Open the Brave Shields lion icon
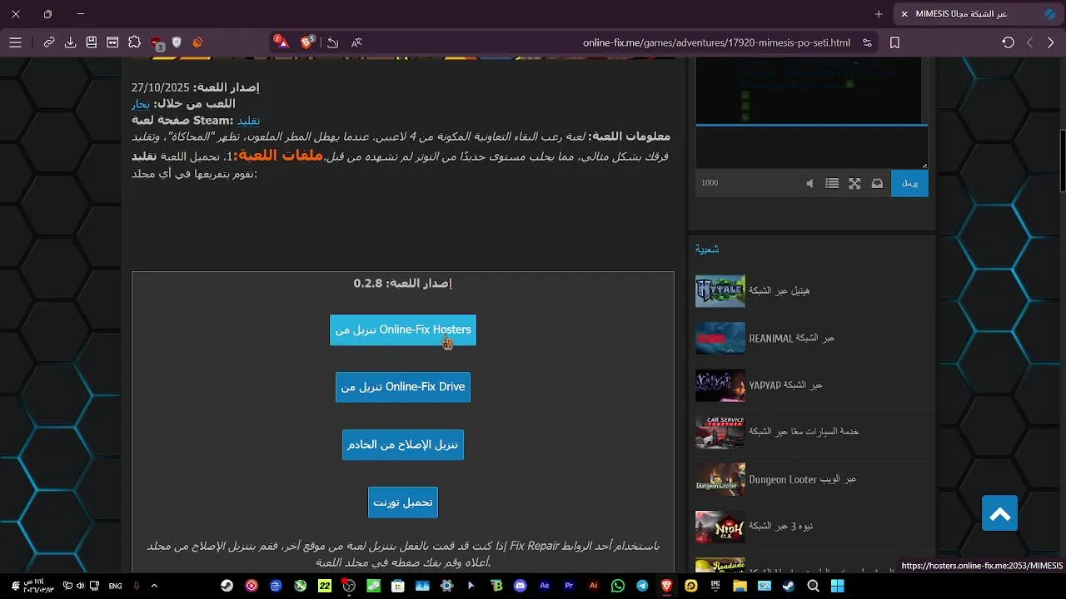 pos(307,42)
